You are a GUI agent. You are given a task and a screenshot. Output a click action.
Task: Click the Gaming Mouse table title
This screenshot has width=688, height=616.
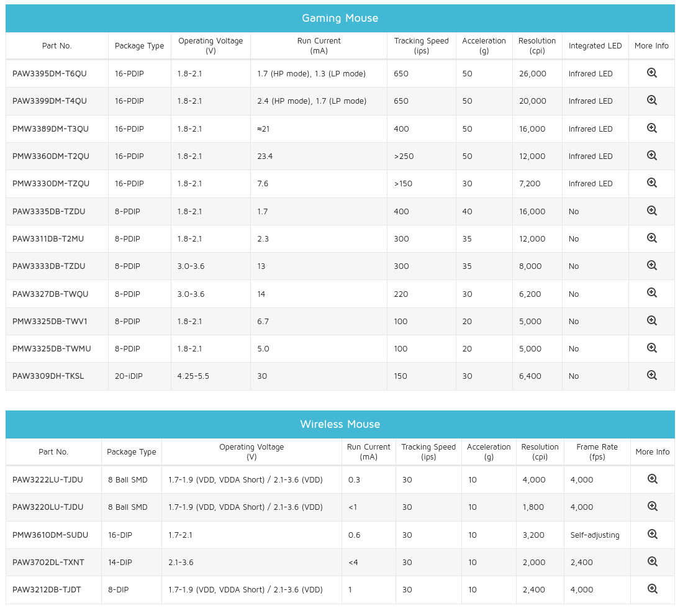point(340,18)
